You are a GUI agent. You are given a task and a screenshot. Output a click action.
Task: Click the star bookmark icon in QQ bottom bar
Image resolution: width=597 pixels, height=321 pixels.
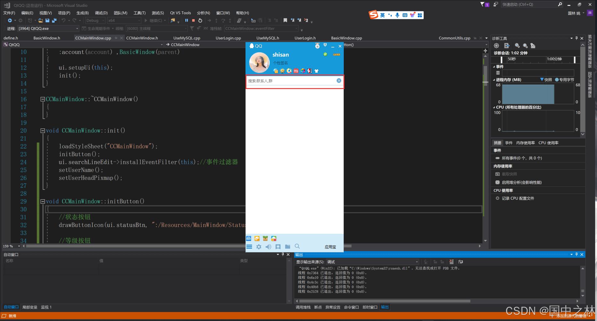[x=278, y=246]
